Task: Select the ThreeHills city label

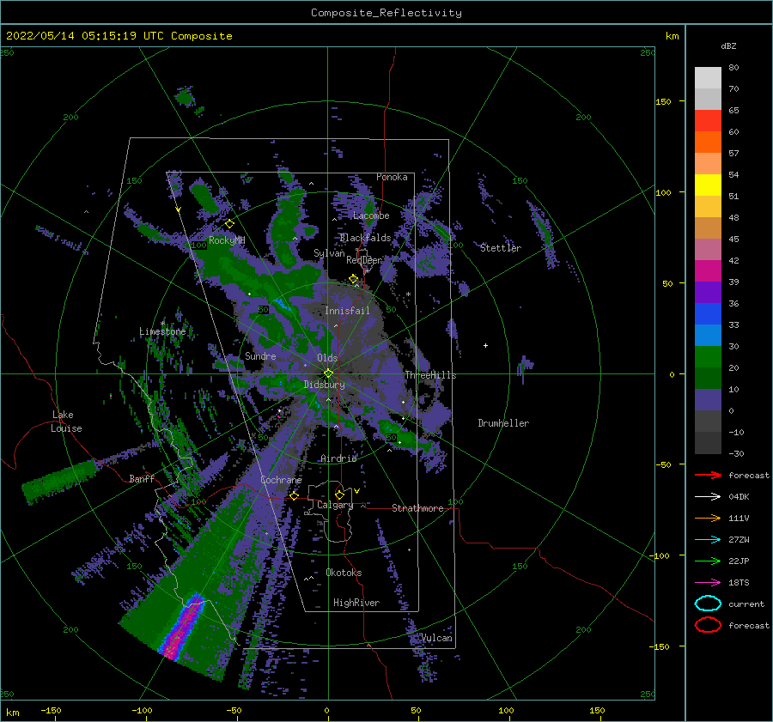Action: pyautogui.click(x=431, y=375)
